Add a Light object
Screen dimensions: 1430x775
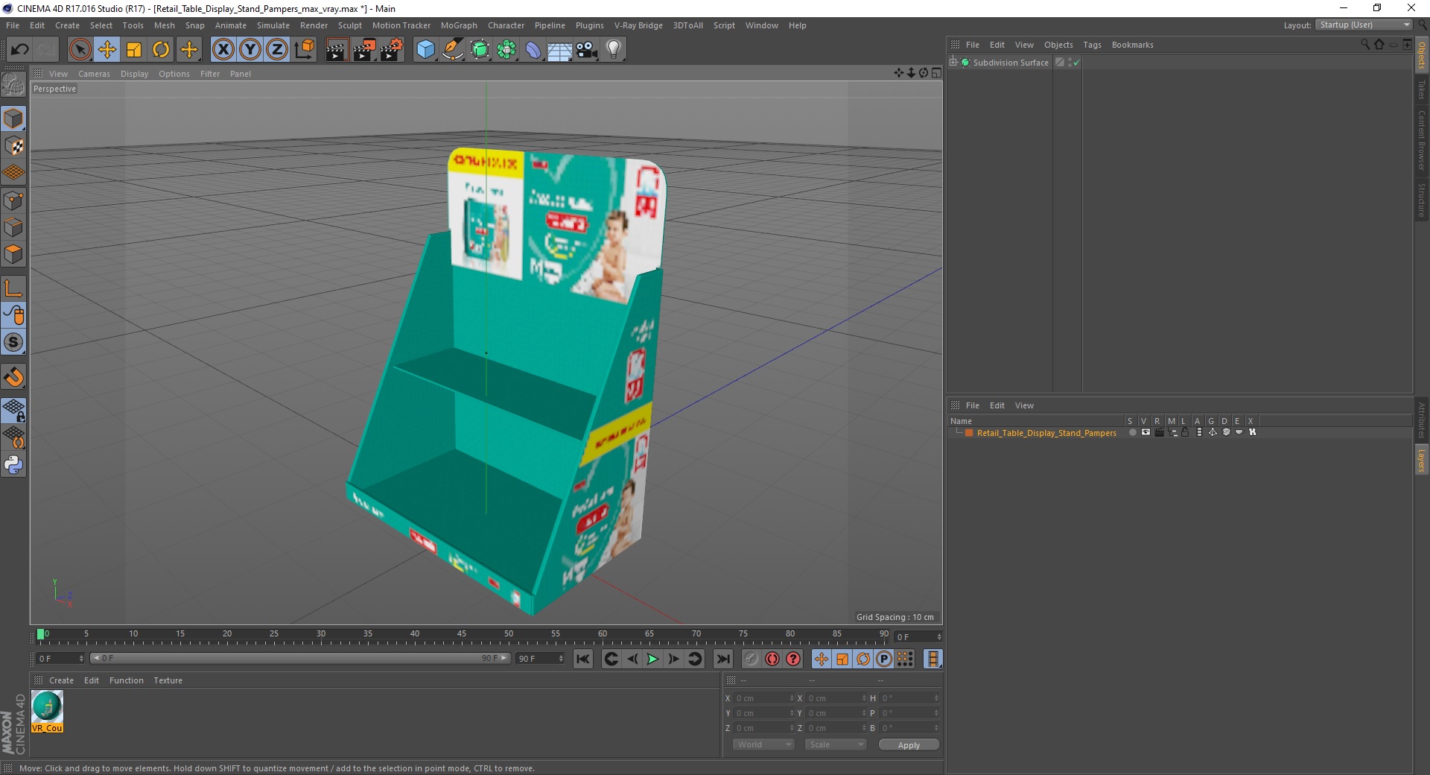tap(614, 50)
